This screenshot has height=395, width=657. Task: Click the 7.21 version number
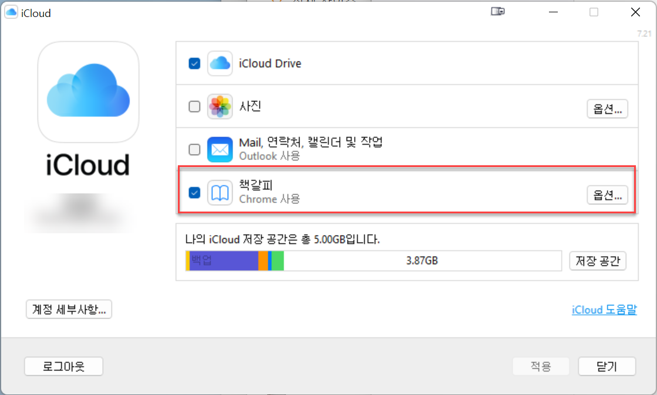click(645, 33)
